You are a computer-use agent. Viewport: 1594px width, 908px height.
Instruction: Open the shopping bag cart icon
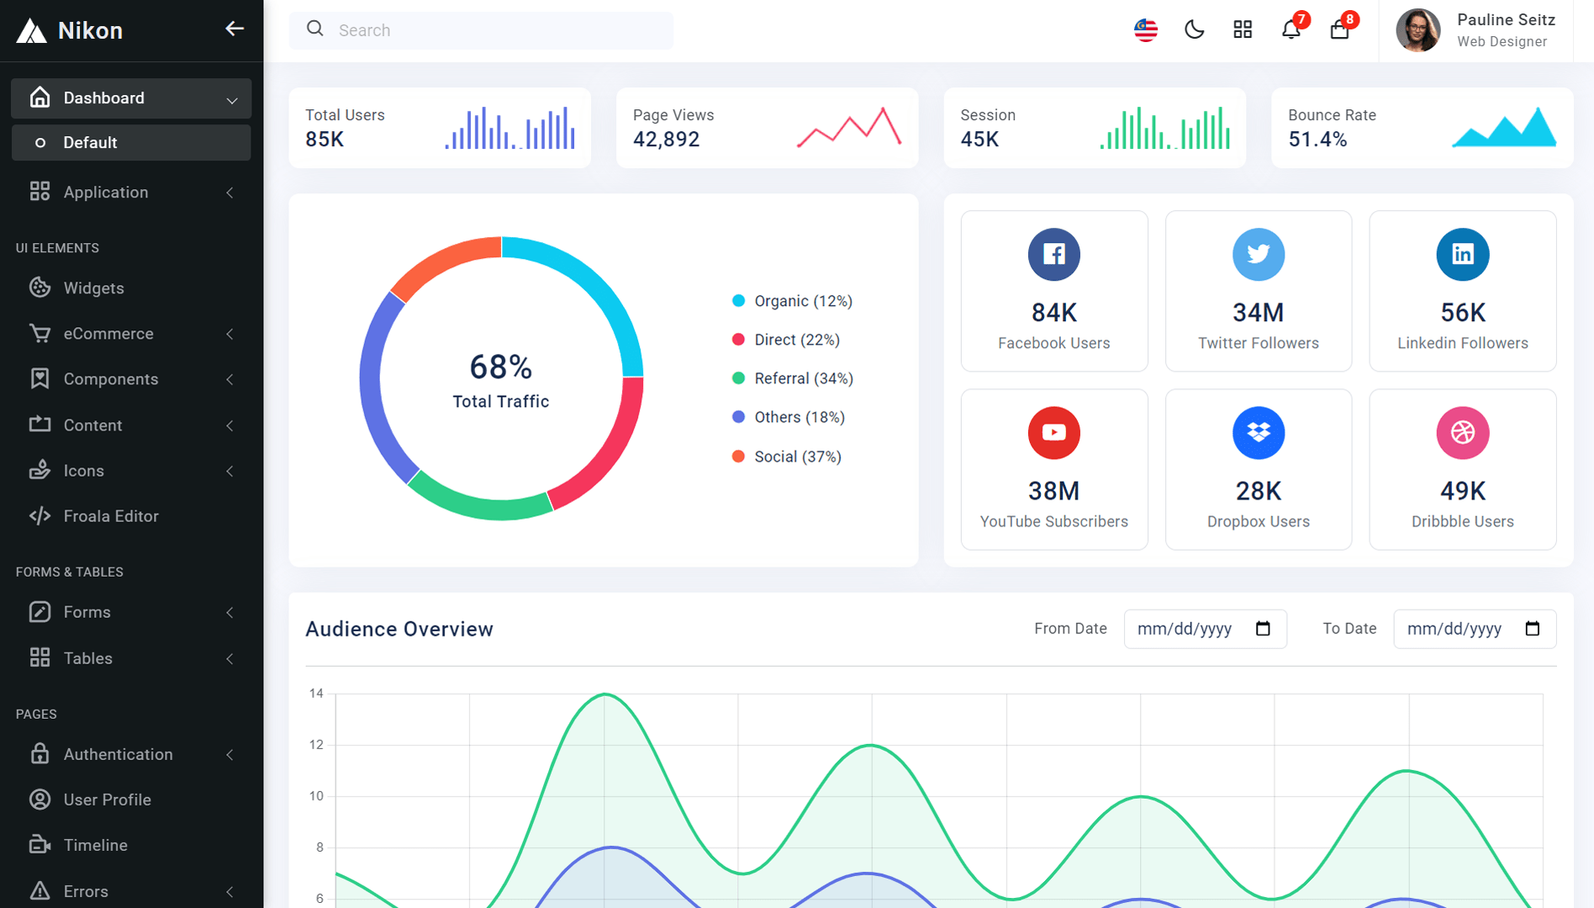tap(1339, 30)
